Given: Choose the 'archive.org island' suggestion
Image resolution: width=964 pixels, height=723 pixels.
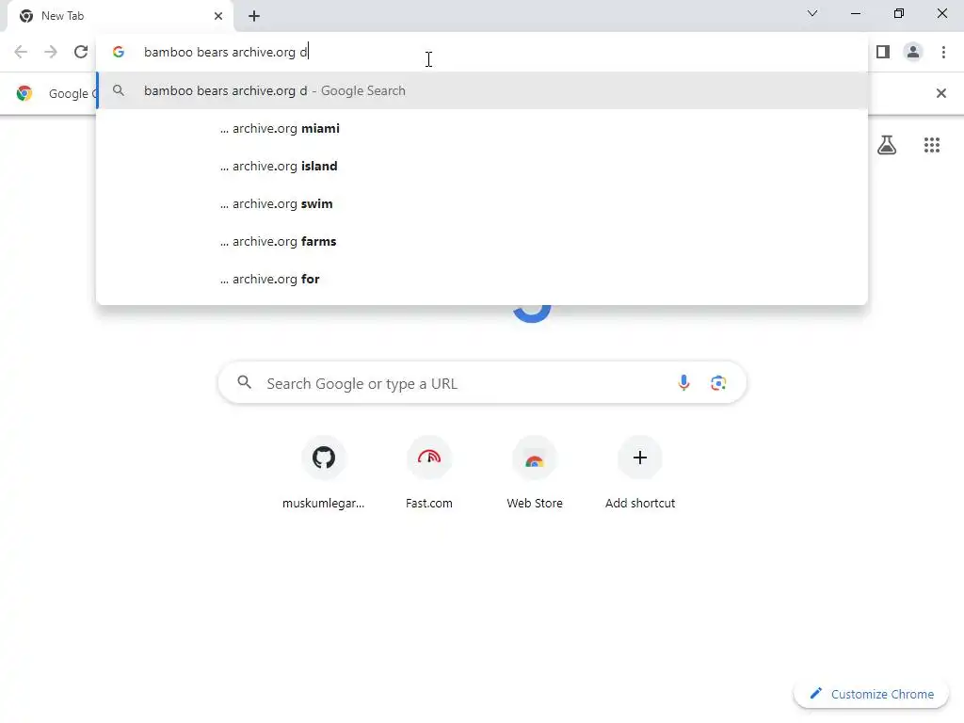Looking at the screenshot, I should [x=482, y=166].
